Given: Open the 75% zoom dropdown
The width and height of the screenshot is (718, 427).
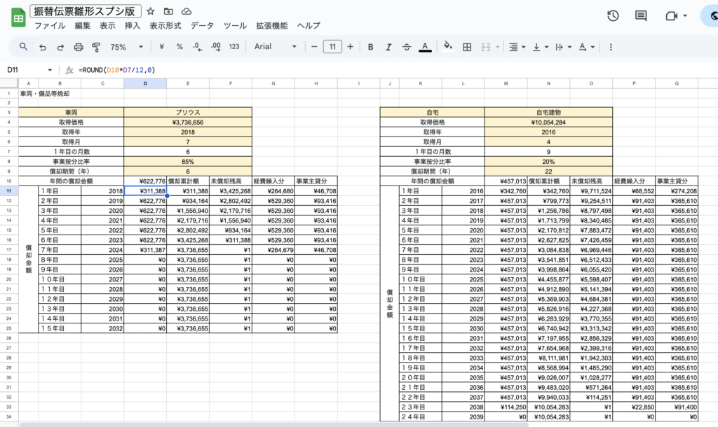Looking at the screenshot, I should pyautogui.click(x=126, y=47).
